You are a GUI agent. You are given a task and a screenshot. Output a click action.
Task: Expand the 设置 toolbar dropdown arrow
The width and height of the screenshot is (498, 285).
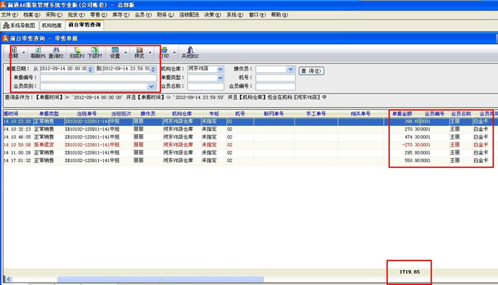(x=126, y=52)
